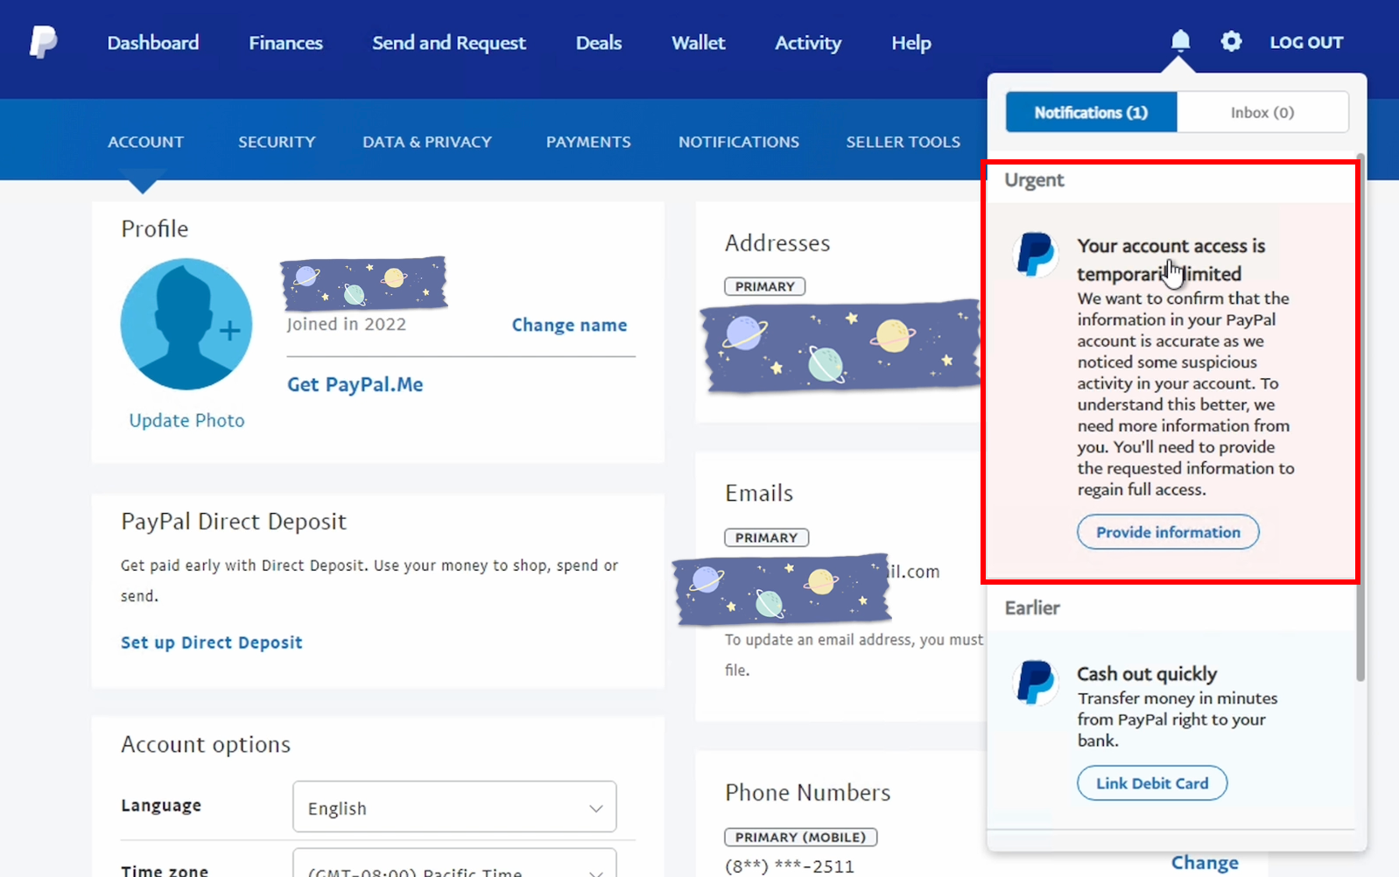Click PayPal icon beside Cash out quickly
The image size is (1399, 877).
[1036, 683]
